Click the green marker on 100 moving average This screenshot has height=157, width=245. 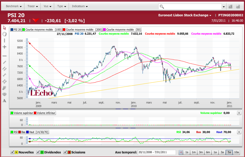click(x=30, y=66)
